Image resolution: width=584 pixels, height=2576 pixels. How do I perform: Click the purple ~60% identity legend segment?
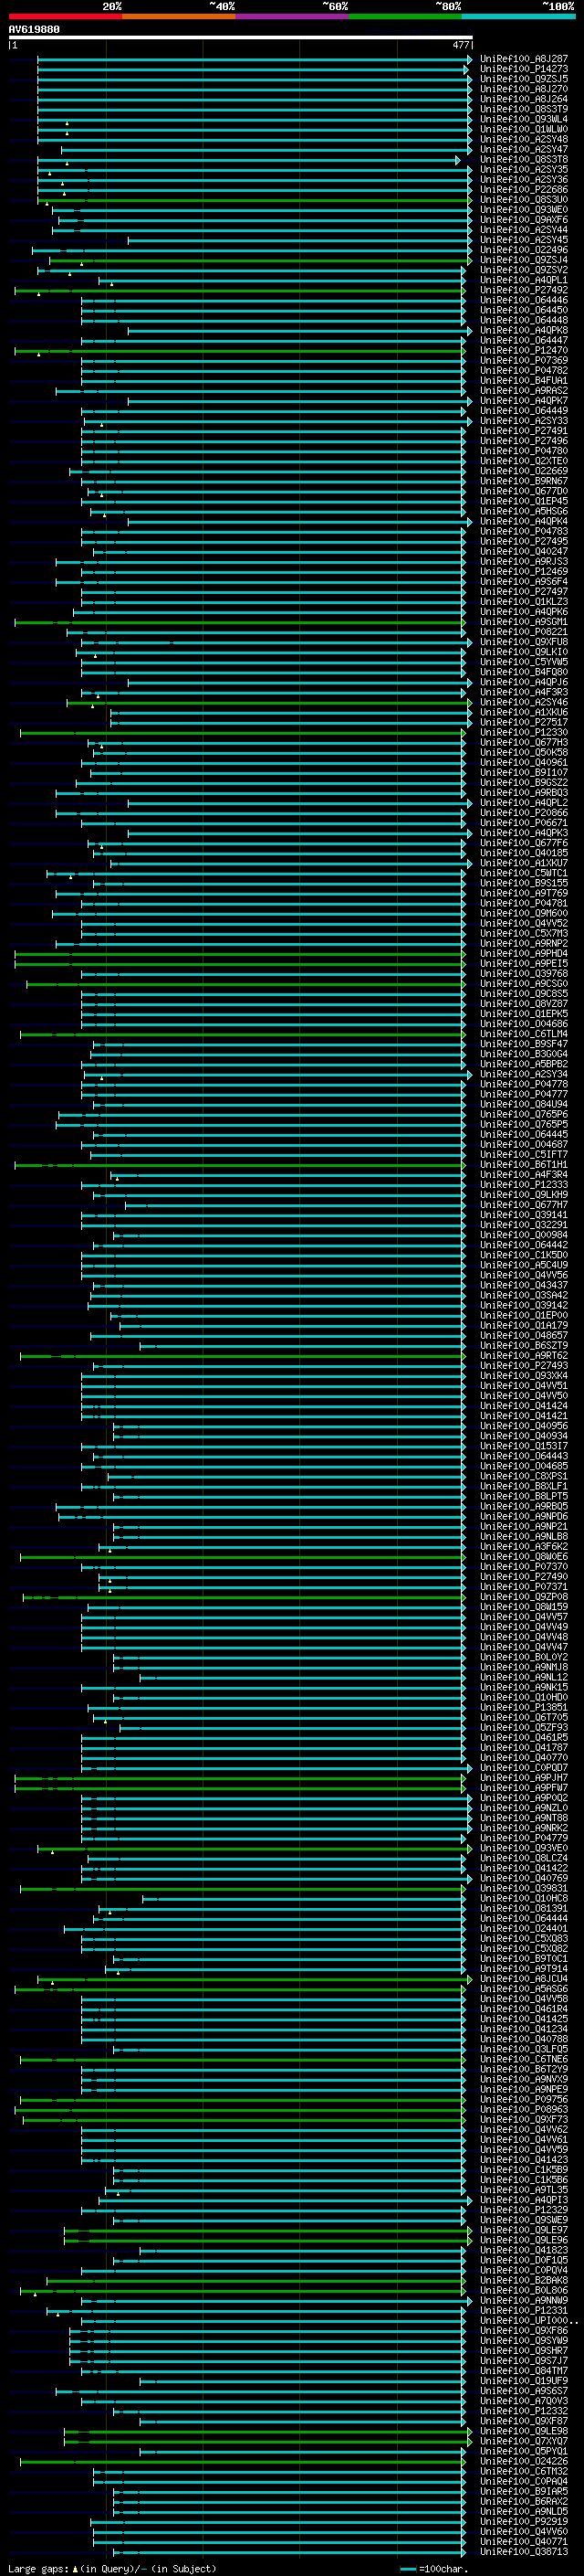pyautogui.click(x=291, y=17)
